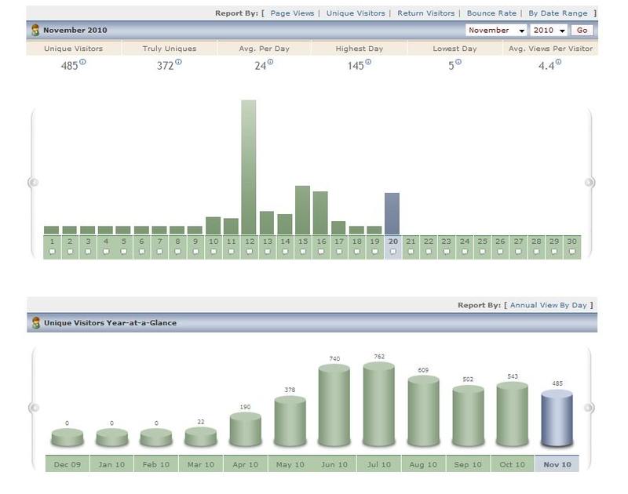Select the Aug 10 month tab
This screenshot has width=628, height=494.
tap(423, 464)
